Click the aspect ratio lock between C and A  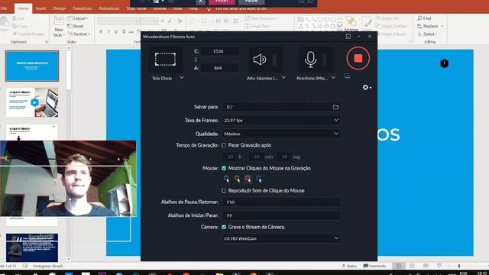(196, 60)
